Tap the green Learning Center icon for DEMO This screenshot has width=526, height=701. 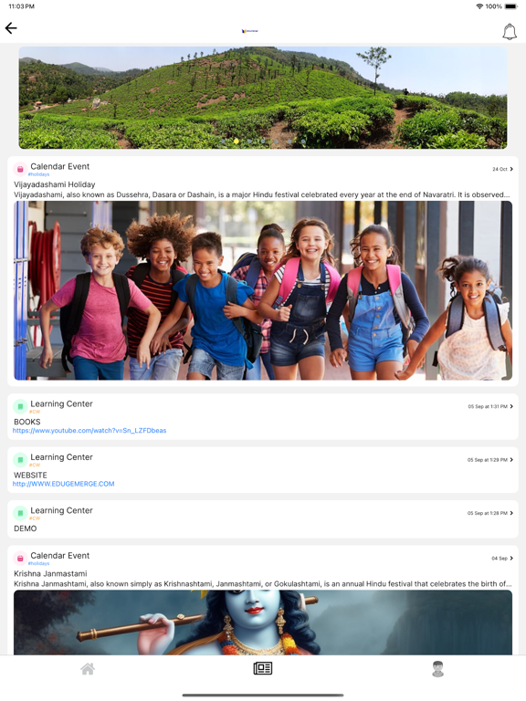tap(20, 513)
